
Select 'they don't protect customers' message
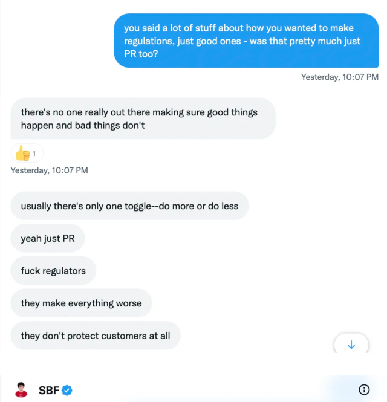coord(96,336)
